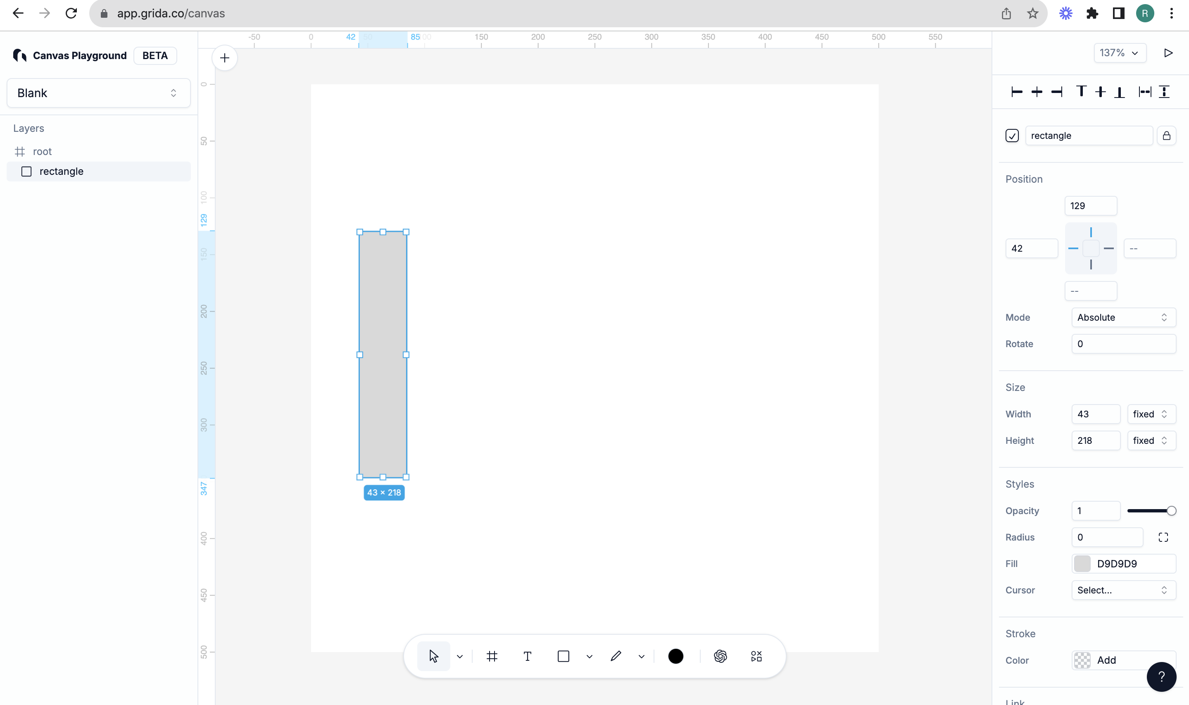This screenshot has height=705, width=1189.
Task: Select the Rectangle shape tool
Action: (563, 656)
